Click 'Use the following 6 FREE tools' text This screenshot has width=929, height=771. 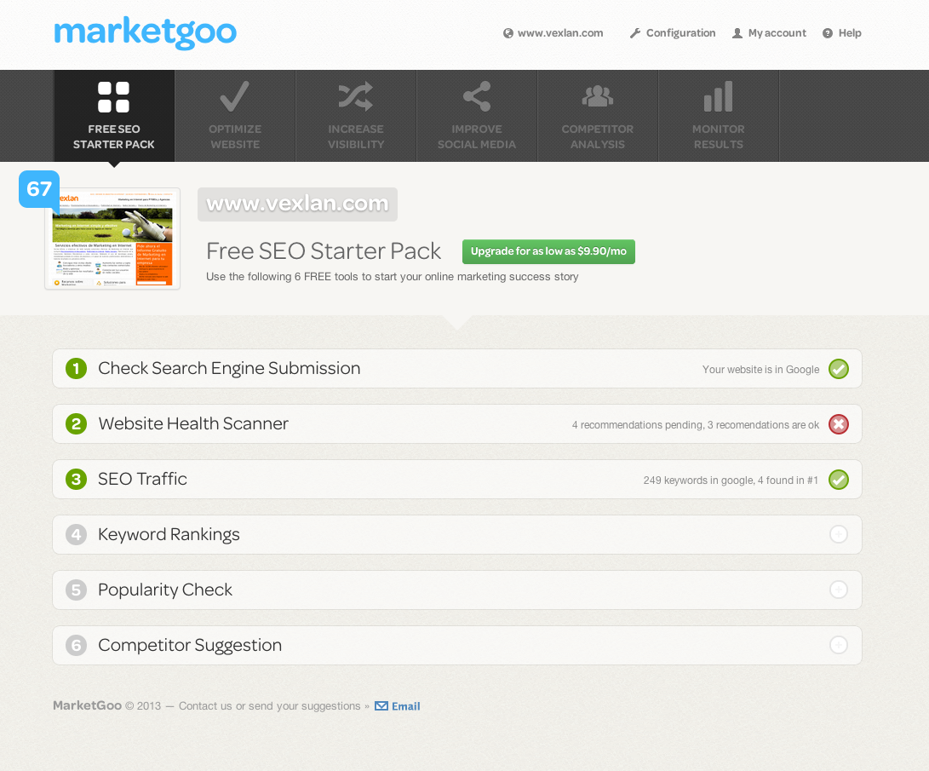393,277
